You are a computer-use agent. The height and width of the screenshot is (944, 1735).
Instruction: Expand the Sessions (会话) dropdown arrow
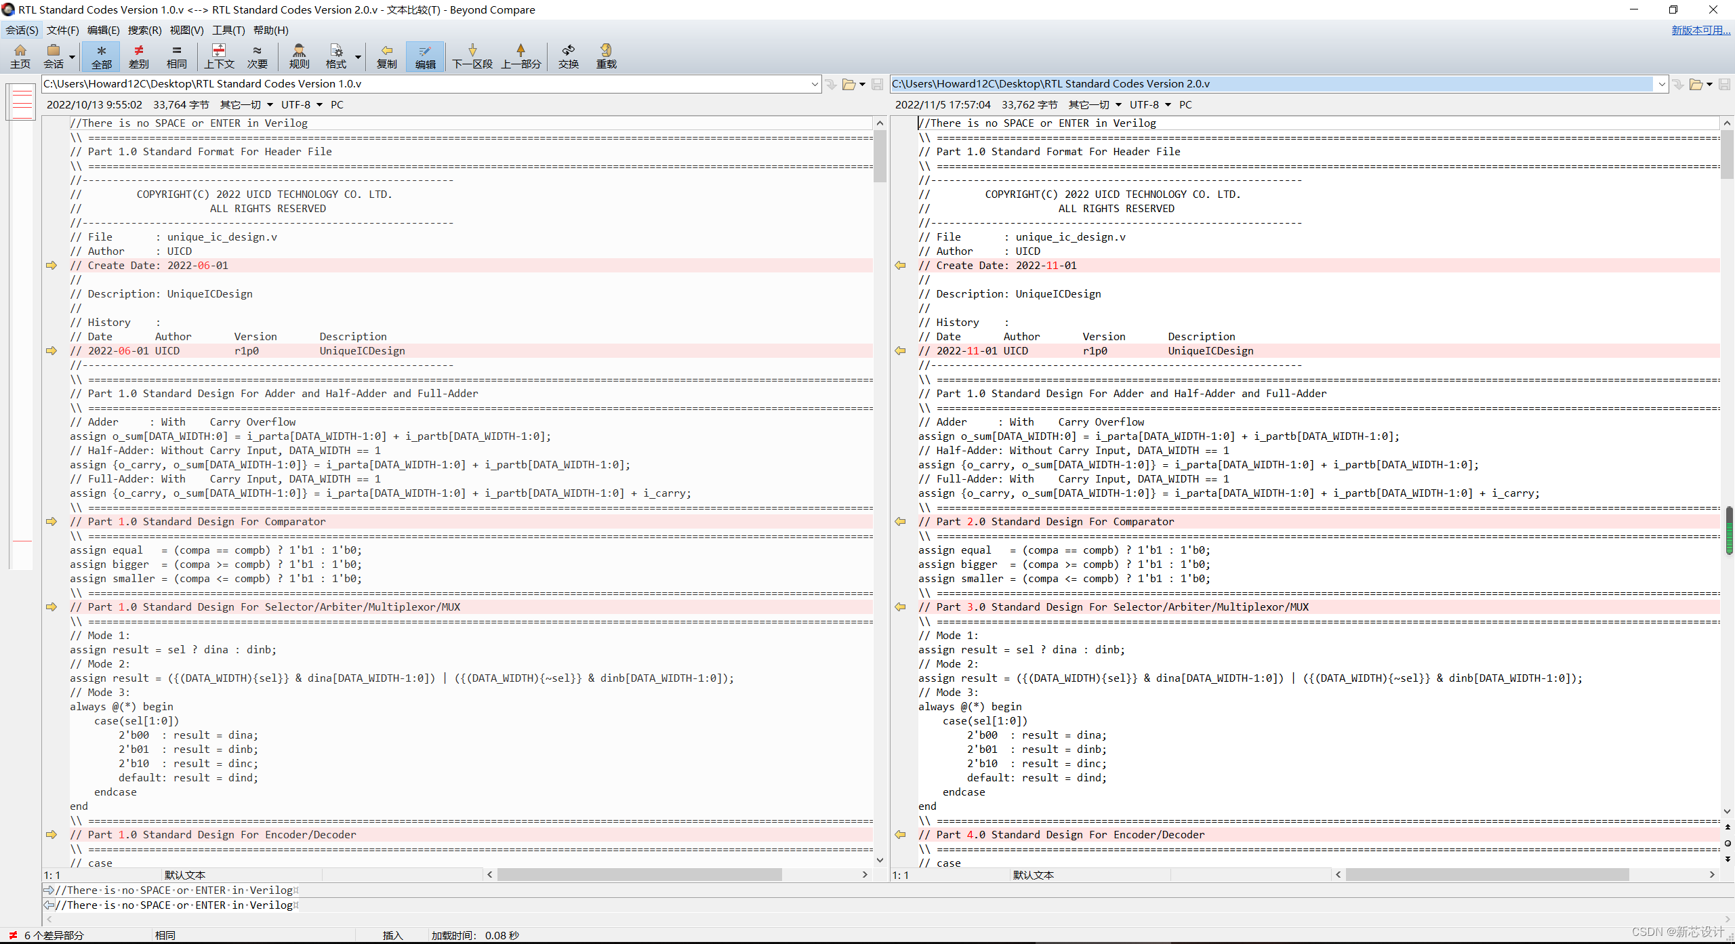[x=72, y=57]
